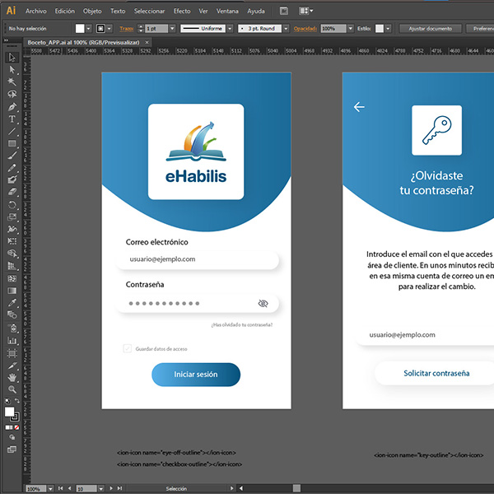Open the zoom level dropdown at bottom
The width and height of the screenshot is (494, 494).
(x=50, y=488)
